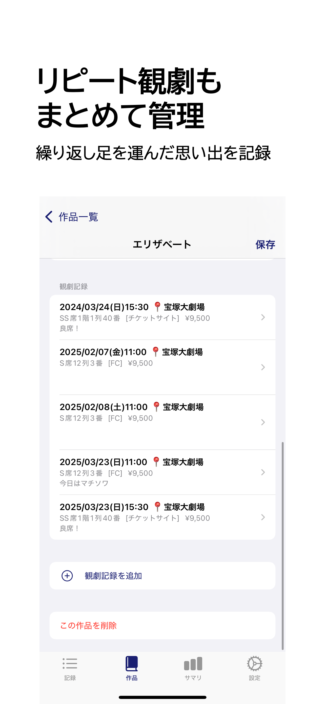Tap the pin icon on 2024/03/24 record

157,307
